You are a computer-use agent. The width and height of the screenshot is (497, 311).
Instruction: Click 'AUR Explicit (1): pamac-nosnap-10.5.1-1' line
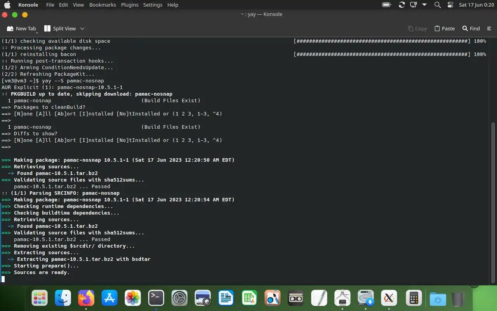pos(62,87)
